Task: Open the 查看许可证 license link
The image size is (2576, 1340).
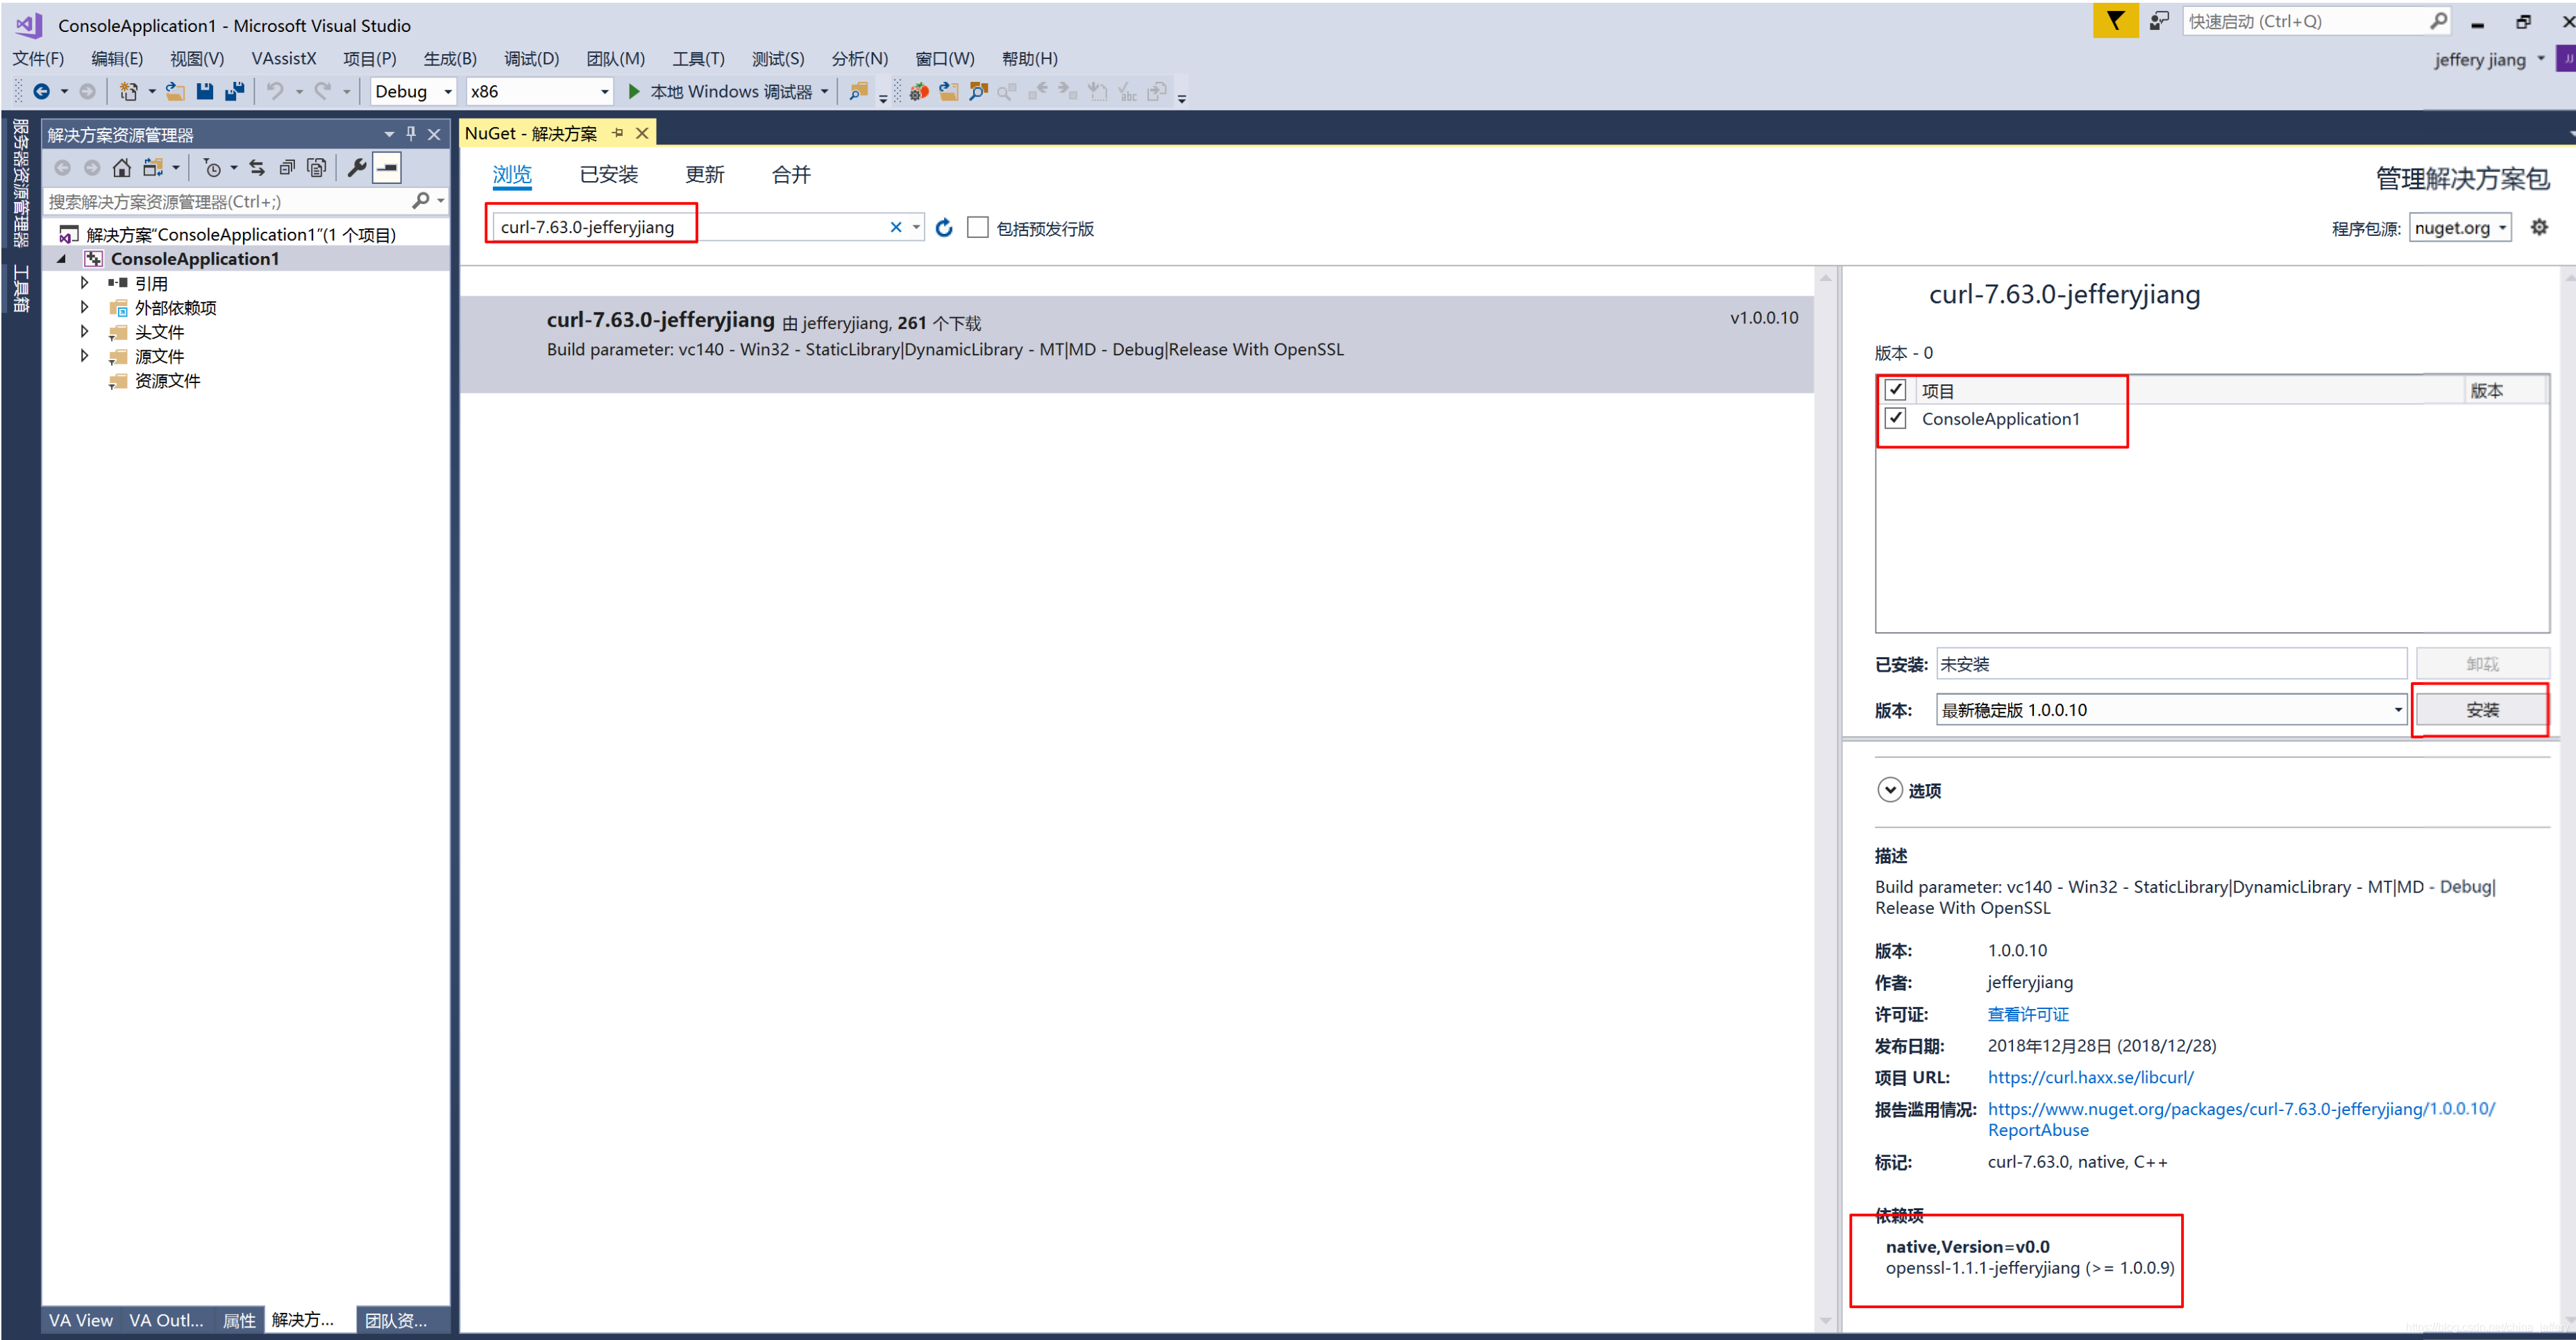Action: [x=2027, y=1014]
